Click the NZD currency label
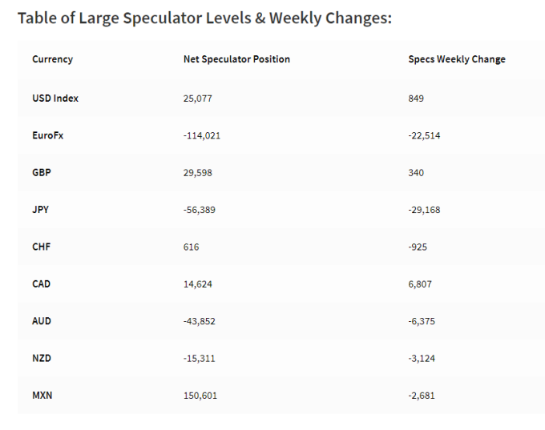This screenshot has height=430, width=545. (x=42, y=358)
